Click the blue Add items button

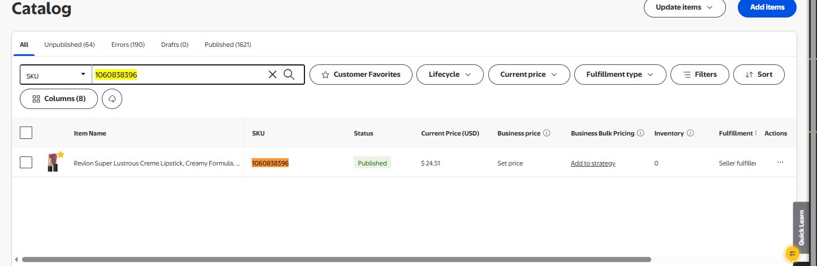pyautogui.click(x=767, y=7)
